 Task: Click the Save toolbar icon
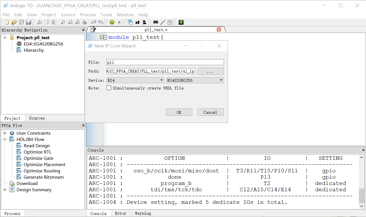(21, 22)
